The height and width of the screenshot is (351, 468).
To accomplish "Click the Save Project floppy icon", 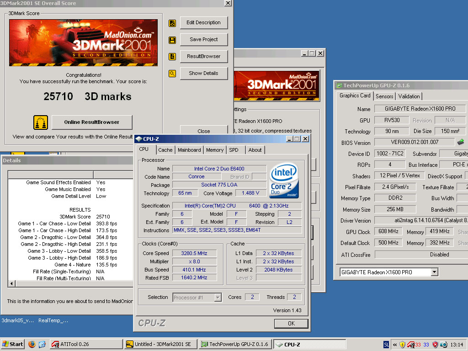I will pos(172,40).
